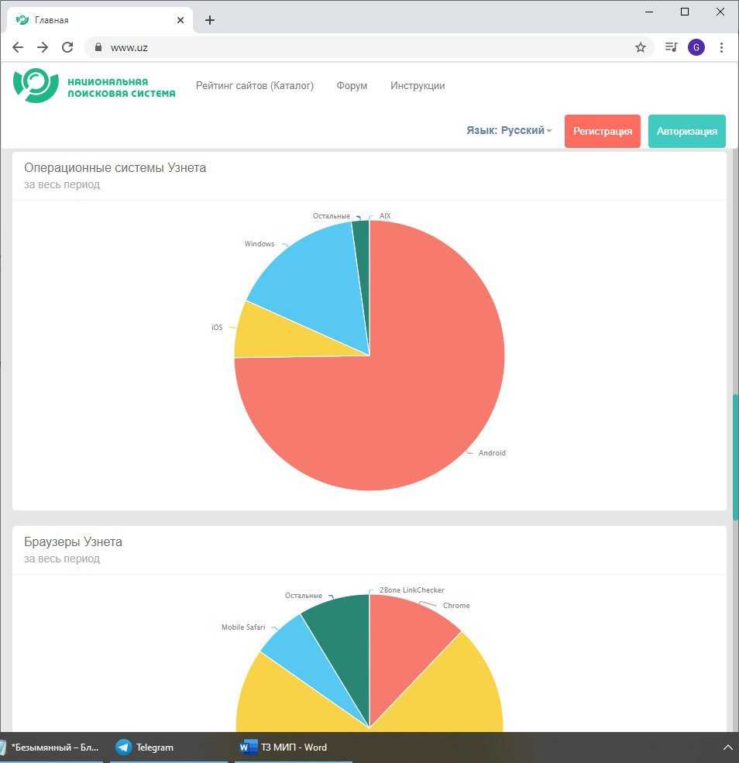This screenshot has height=763, width=739.
Task: Close the Главная tab
Action: tap(180, 20)
